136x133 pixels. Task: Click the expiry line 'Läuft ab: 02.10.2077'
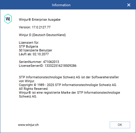coord(34,54)
